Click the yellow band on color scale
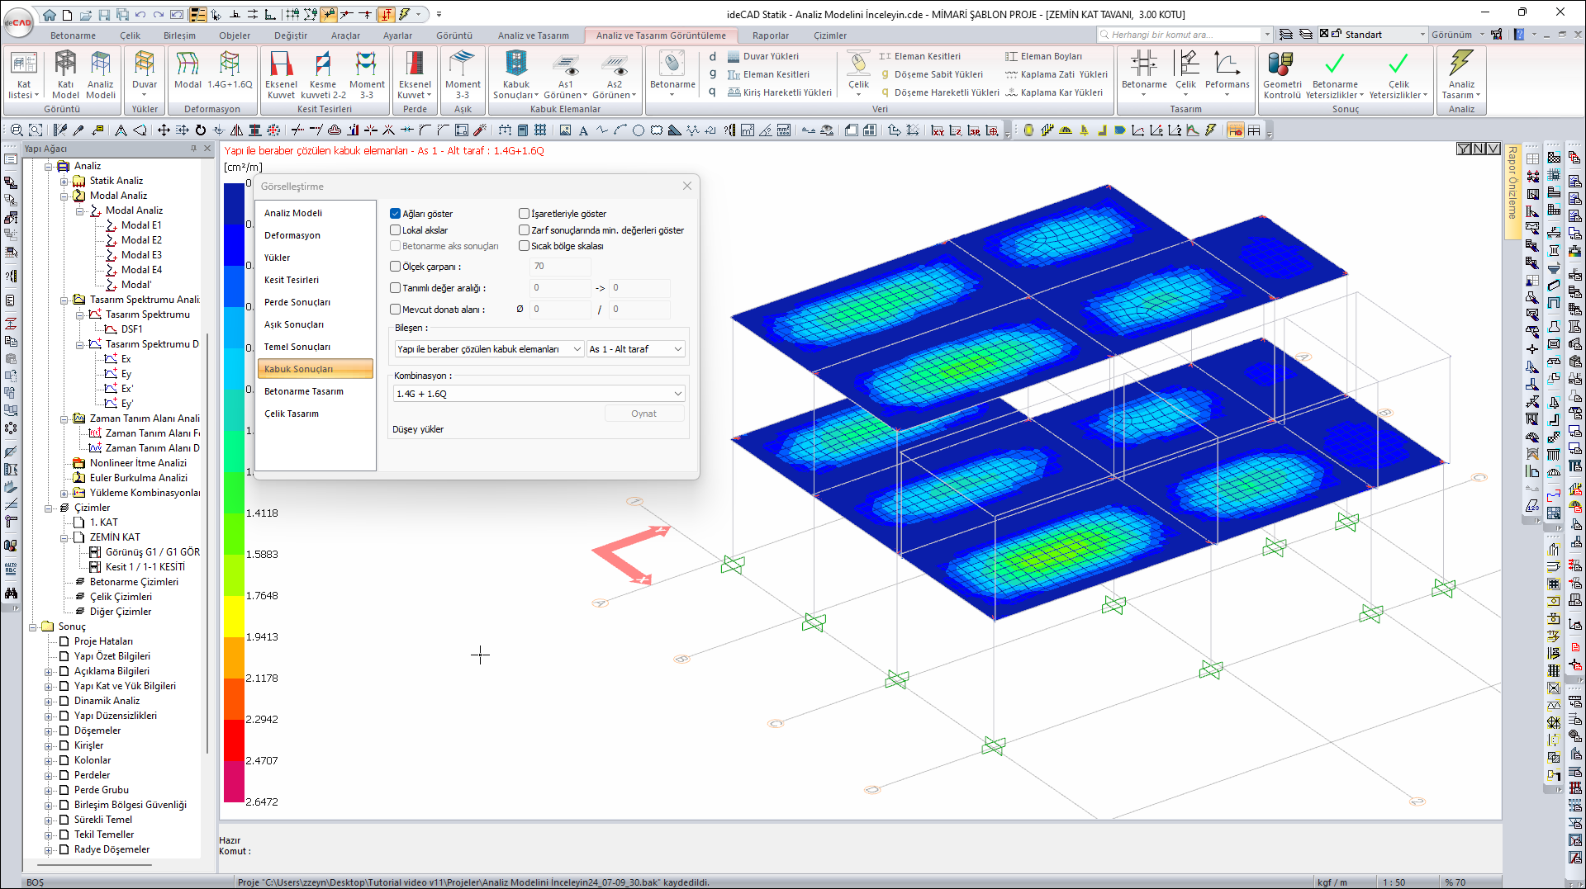This screenshot has height=889, width=1586. coord(234,616)
